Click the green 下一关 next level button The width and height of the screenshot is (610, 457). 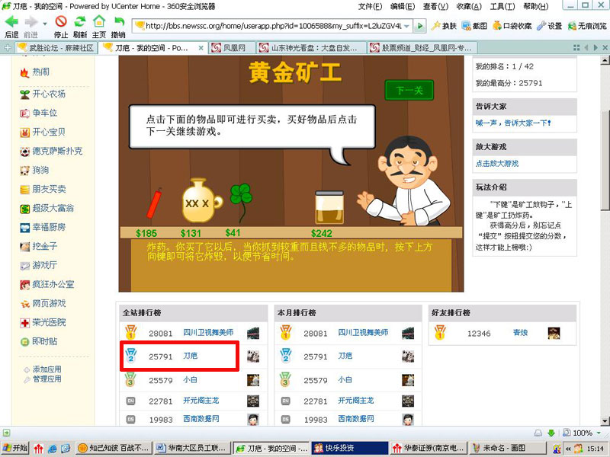pyautogui.click(x=409, y=90)
